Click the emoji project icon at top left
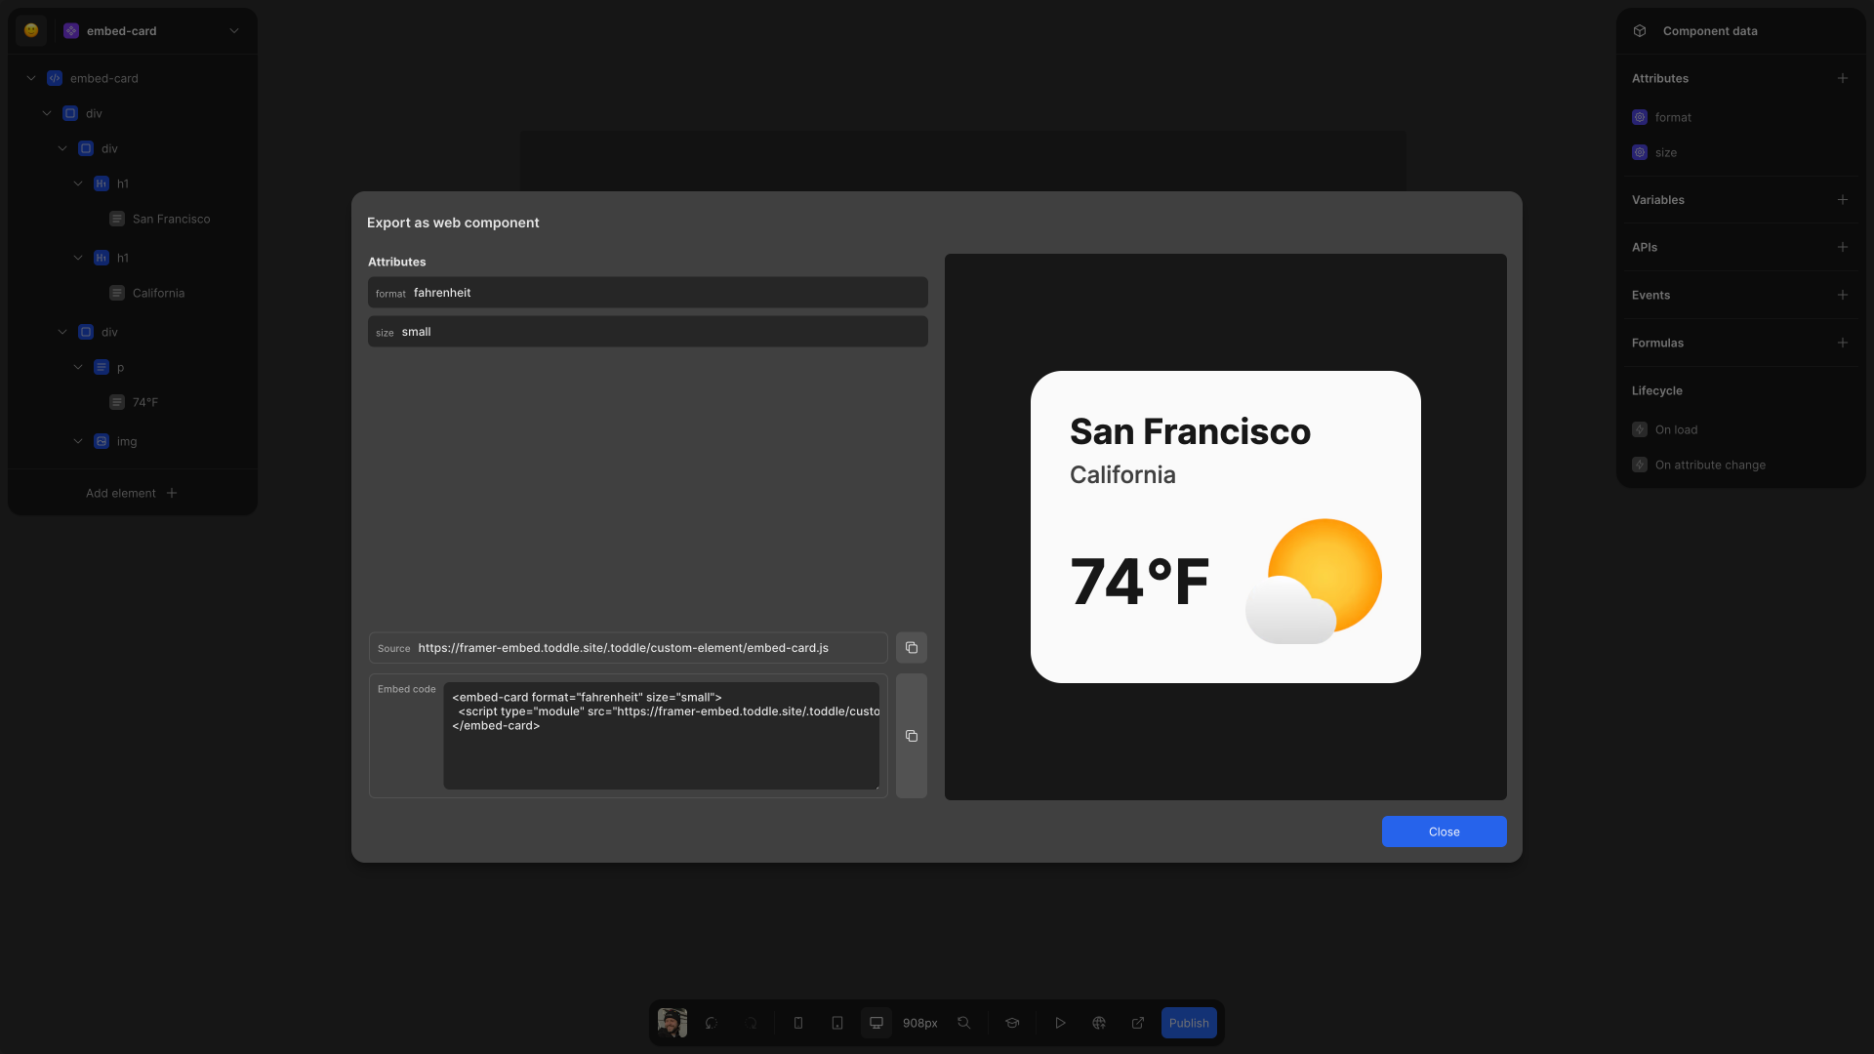Viewport: 1874px width, 1054px height. 31,30
